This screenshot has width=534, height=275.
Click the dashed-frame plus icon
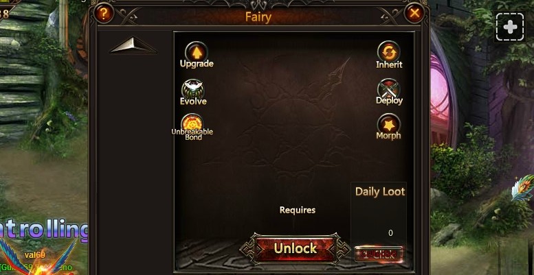[x=510, y=27]
